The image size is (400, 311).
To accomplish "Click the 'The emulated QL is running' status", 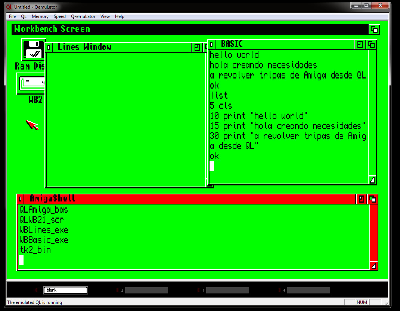I will pos(35,302).
